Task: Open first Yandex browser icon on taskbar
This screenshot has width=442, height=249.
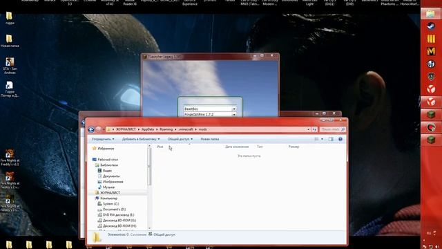Action: pyautogui.click(x=431, y=89)
